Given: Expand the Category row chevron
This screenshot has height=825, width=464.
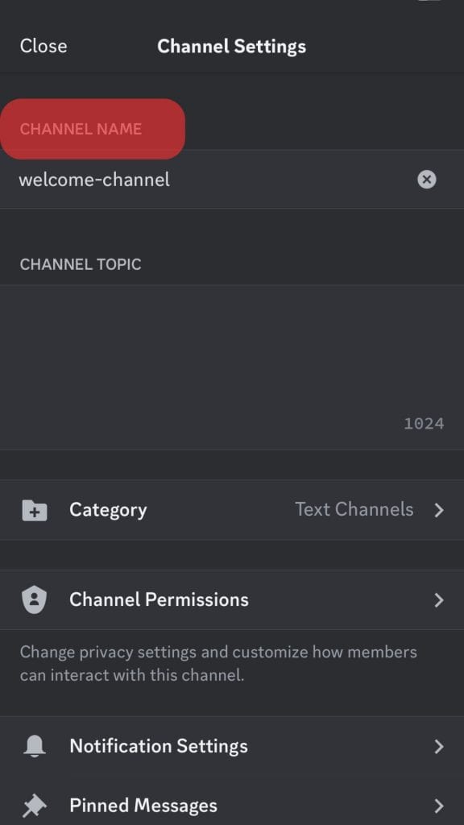Looking at the screenshot, I should click(x=440, y=509).
